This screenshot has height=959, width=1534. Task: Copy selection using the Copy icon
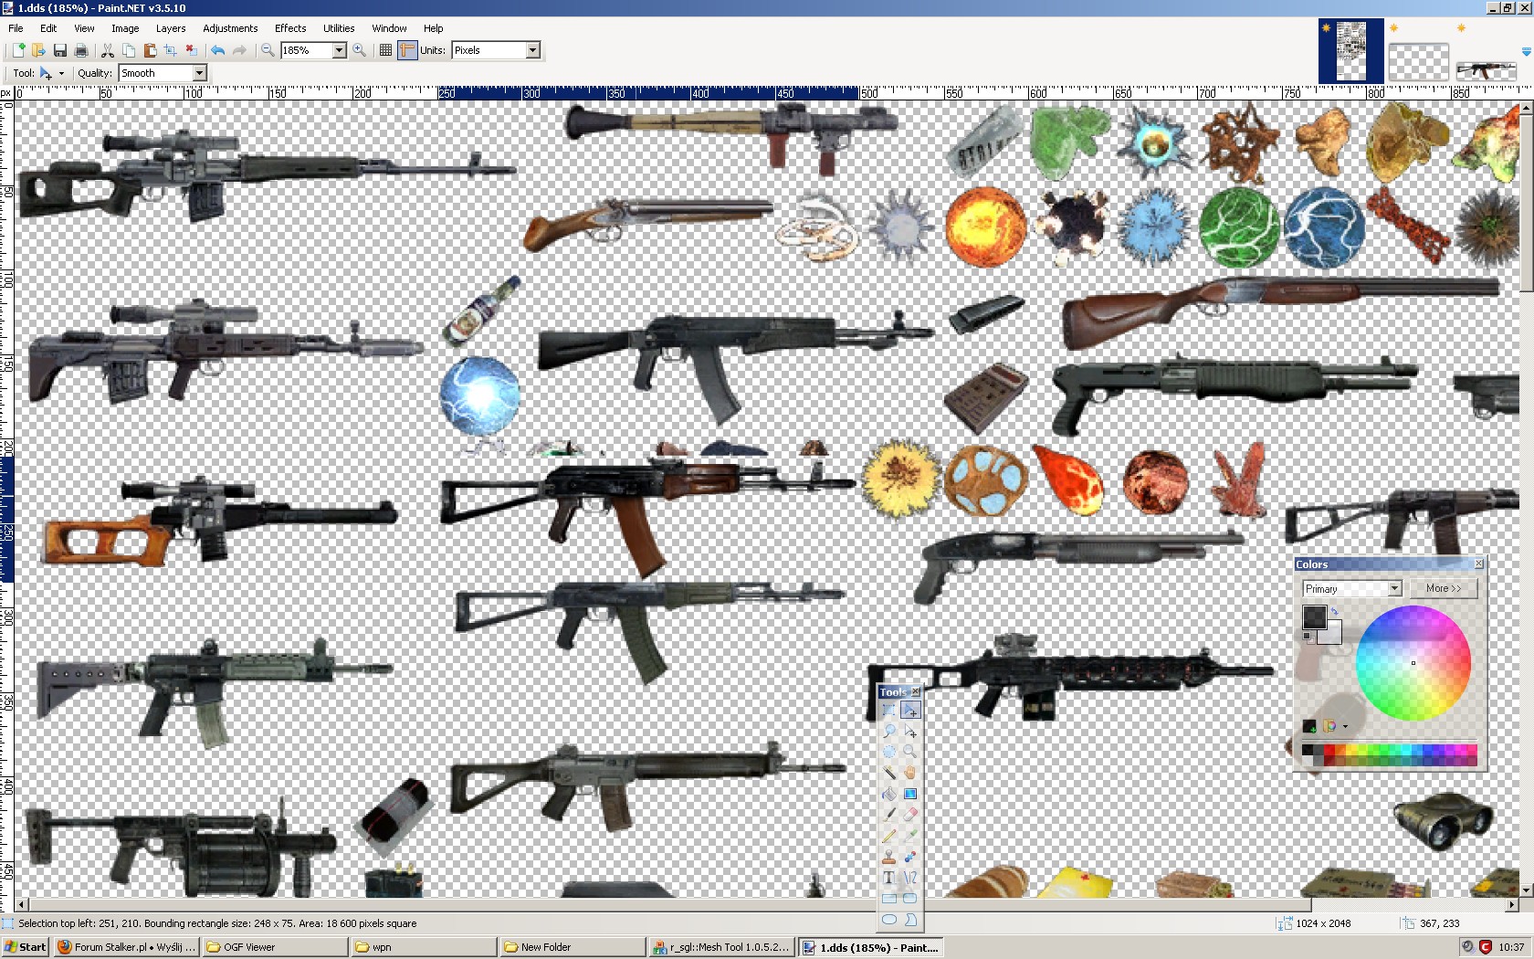pyautogui.click(x=129, y=50)
